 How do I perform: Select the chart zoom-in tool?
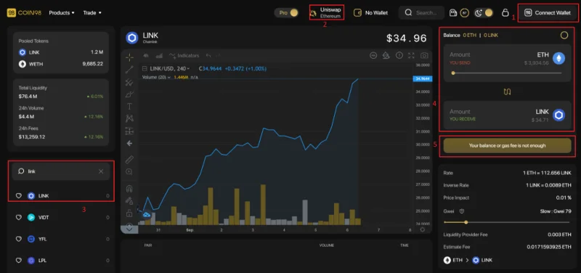pyautogui.click(x=129, y=172)
